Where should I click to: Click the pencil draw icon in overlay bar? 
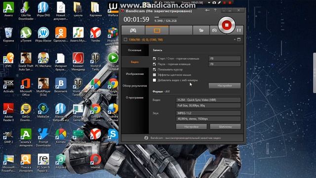tap(219, 2)
